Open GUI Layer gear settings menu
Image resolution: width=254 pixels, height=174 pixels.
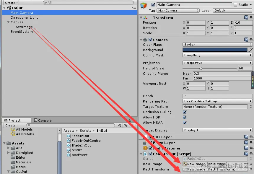pos(251,137)
